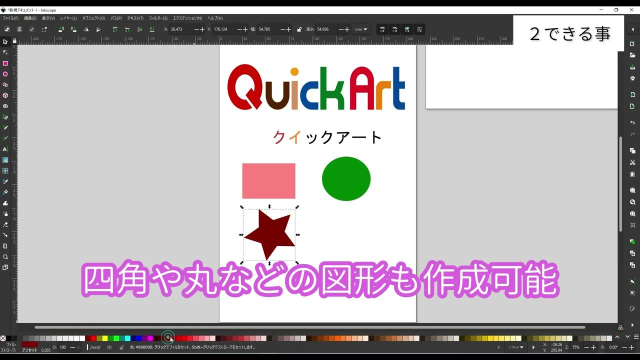The width and height of the screenshot is (640, 360).
Task: Click Zoom to fit page icon
Action: (632, 213)
